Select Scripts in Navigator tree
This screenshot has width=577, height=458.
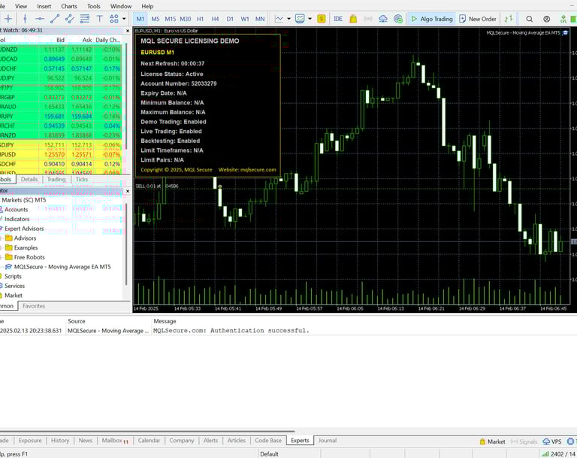coord(13,276)
